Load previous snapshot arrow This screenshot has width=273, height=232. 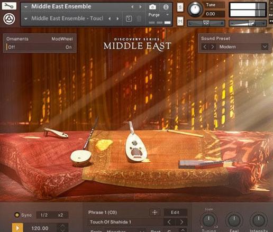click(x=110, y=18)
